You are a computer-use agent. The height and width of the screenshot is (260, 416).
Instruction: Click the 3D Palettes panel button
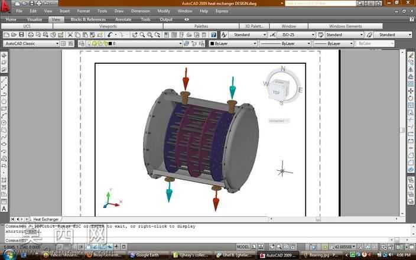tap(254, 26)
